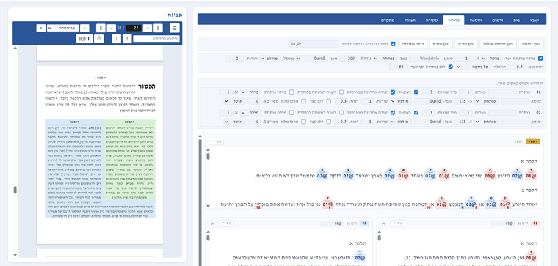Click red 01@ marker number 3 in main editor
Screen dimensions: 558x266
click(x=443, y=175)
